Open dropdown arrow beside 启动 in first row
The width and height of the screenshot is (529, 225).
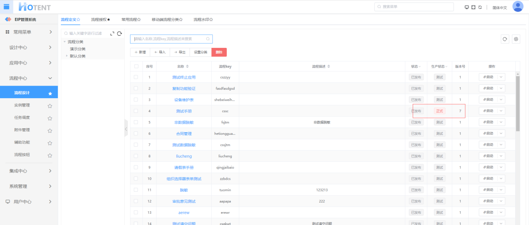(501, 77)
